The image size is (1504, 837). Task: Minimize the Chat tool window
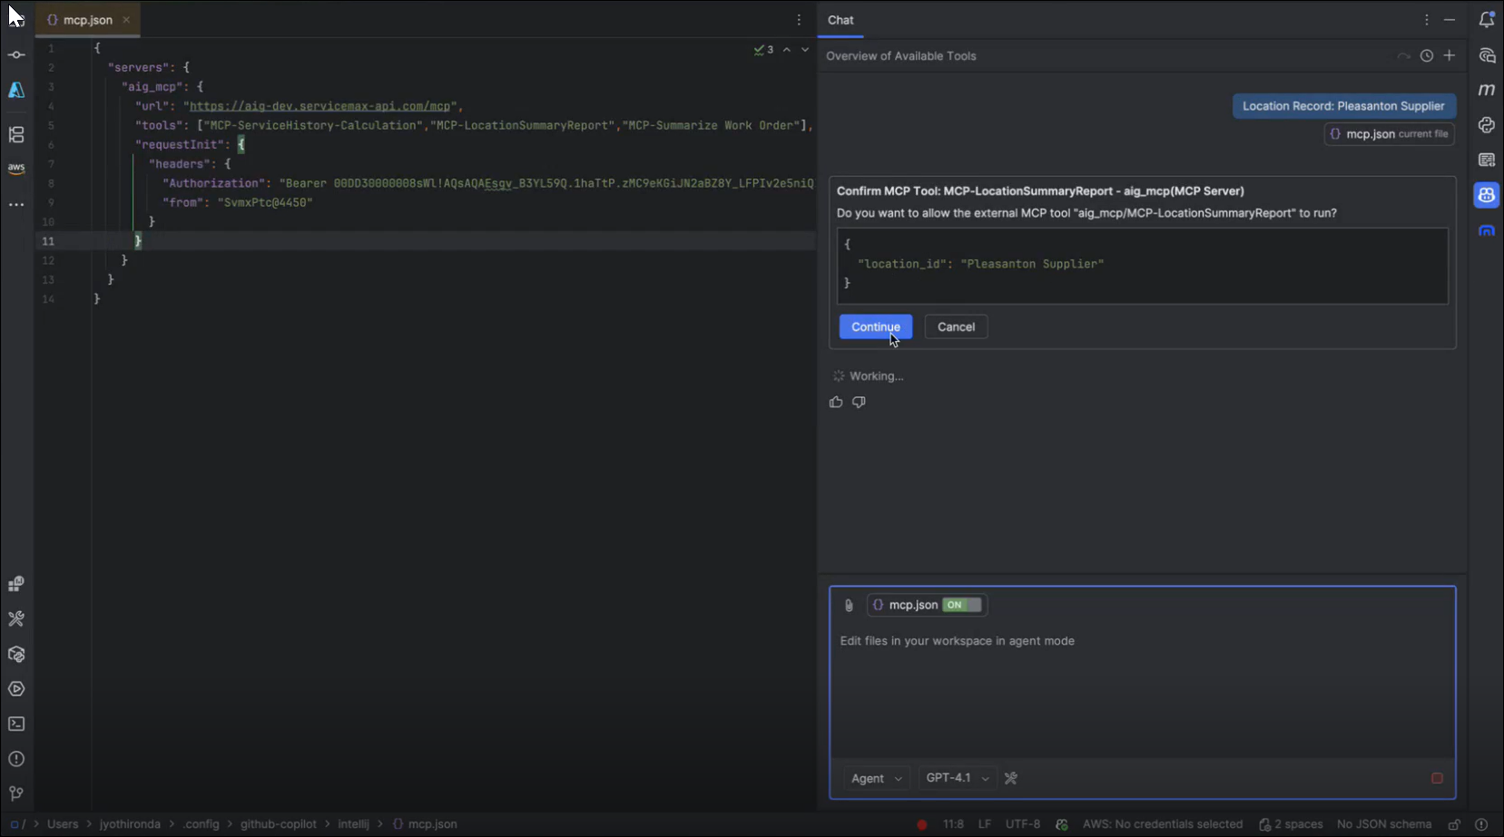(x=1450, y=20)
